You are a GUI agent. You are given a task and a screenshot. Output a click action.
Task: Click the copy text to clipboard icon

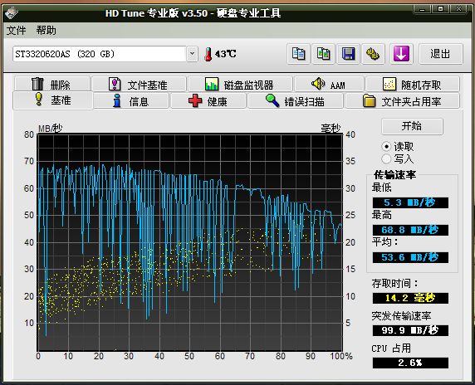click(x=298, y=54)
